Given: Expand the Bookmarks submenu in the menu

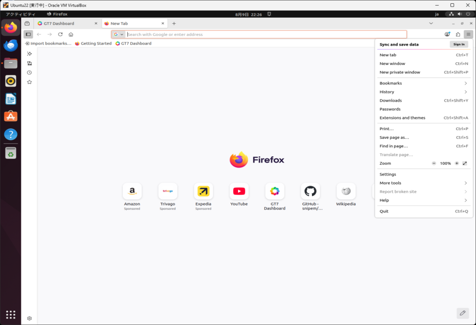Looking at the screenshot, I should pos(424,83).
